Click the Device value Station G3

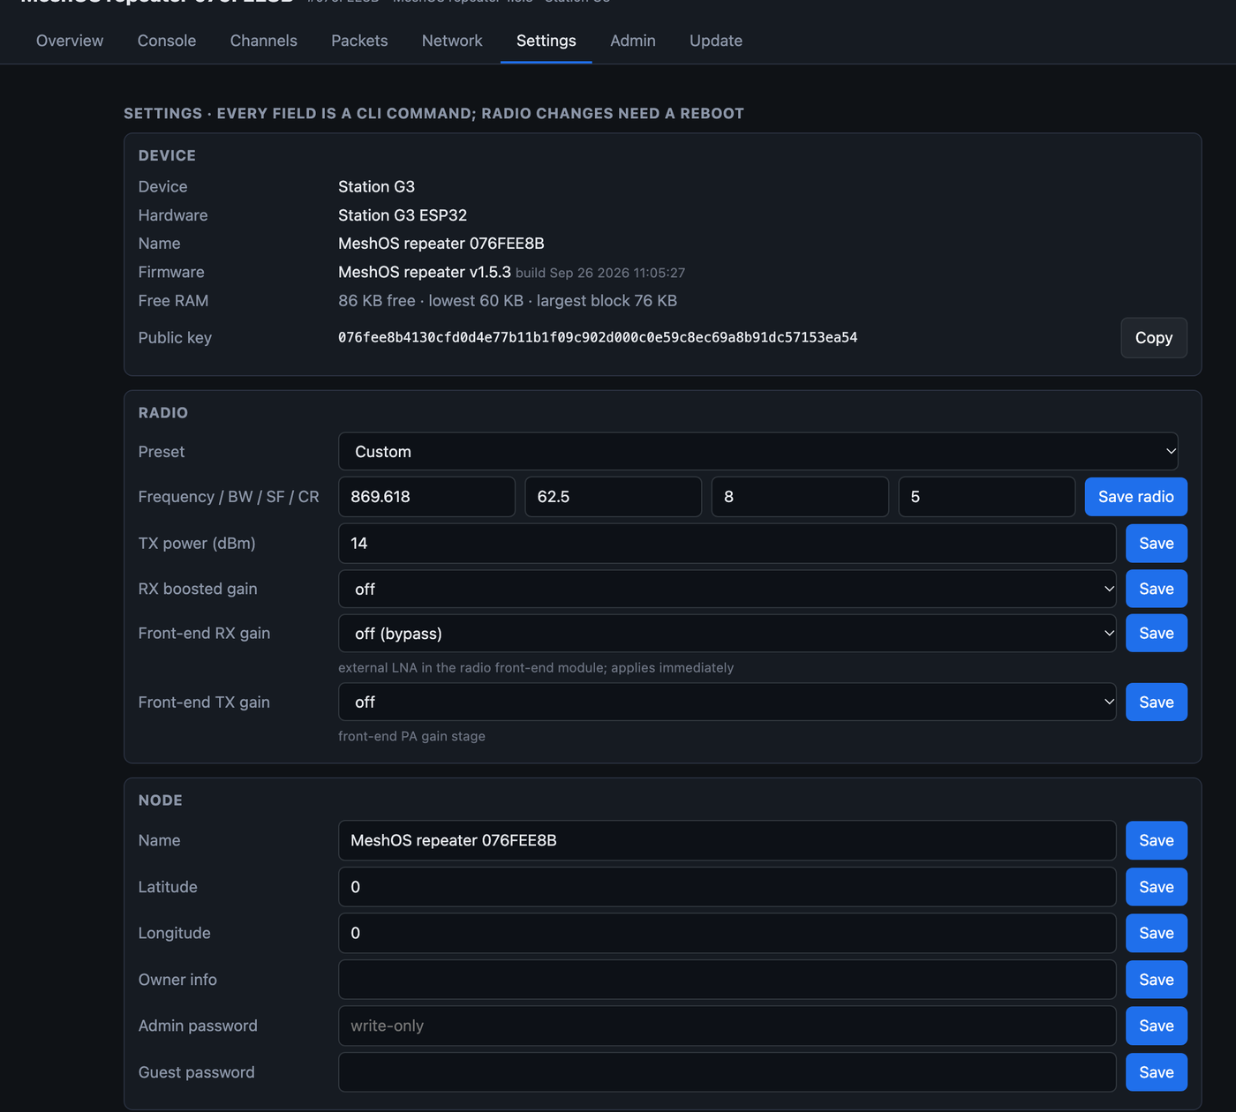click(376, 187)
